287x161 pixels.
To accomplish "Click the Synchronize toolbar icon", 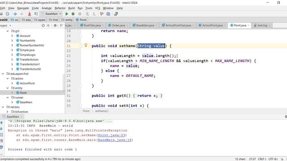I will (7, 14).
